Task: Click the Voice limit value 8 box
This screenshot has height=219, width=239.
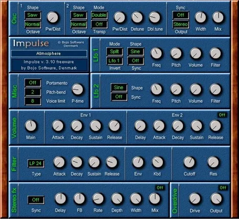Action: pyautogui.click(x=33, y=101)
